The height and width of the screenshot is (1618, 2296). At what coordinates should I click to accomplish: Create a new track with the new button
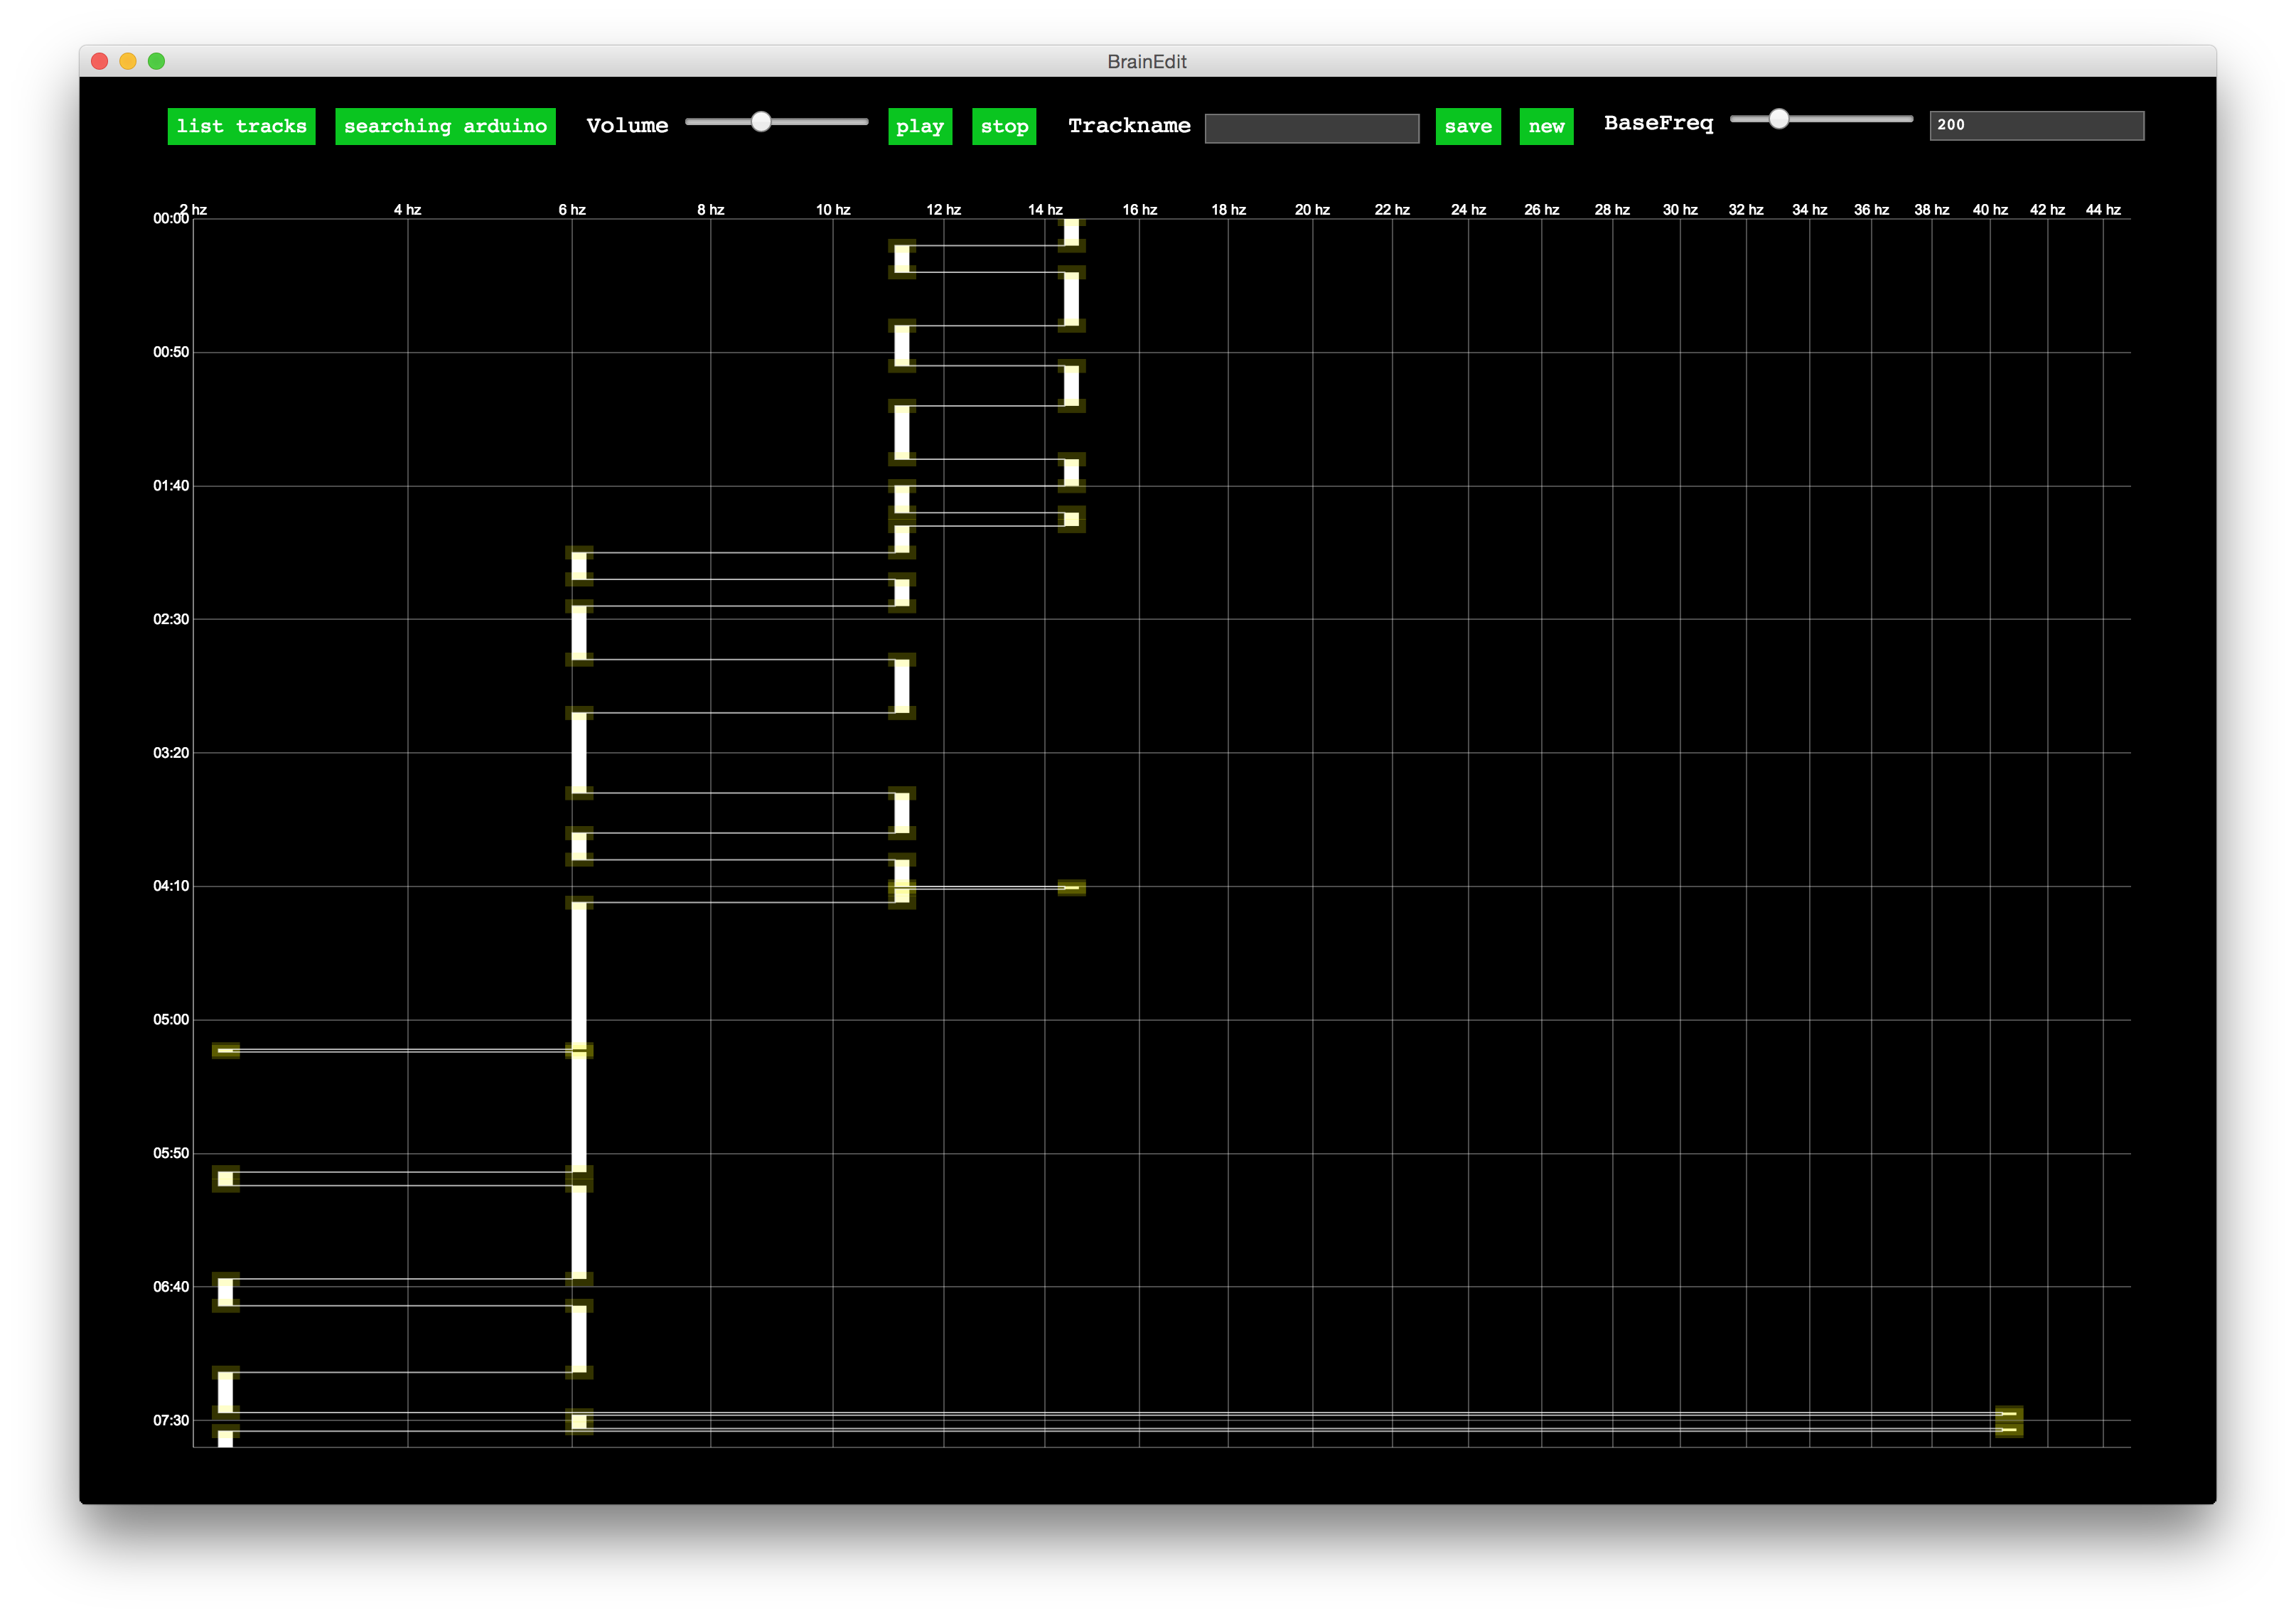[1546, 126]
